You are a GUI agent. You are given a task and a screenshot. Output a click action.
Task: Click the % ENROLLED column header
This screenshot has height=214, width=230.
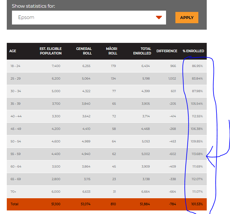(x=193, y=51)
